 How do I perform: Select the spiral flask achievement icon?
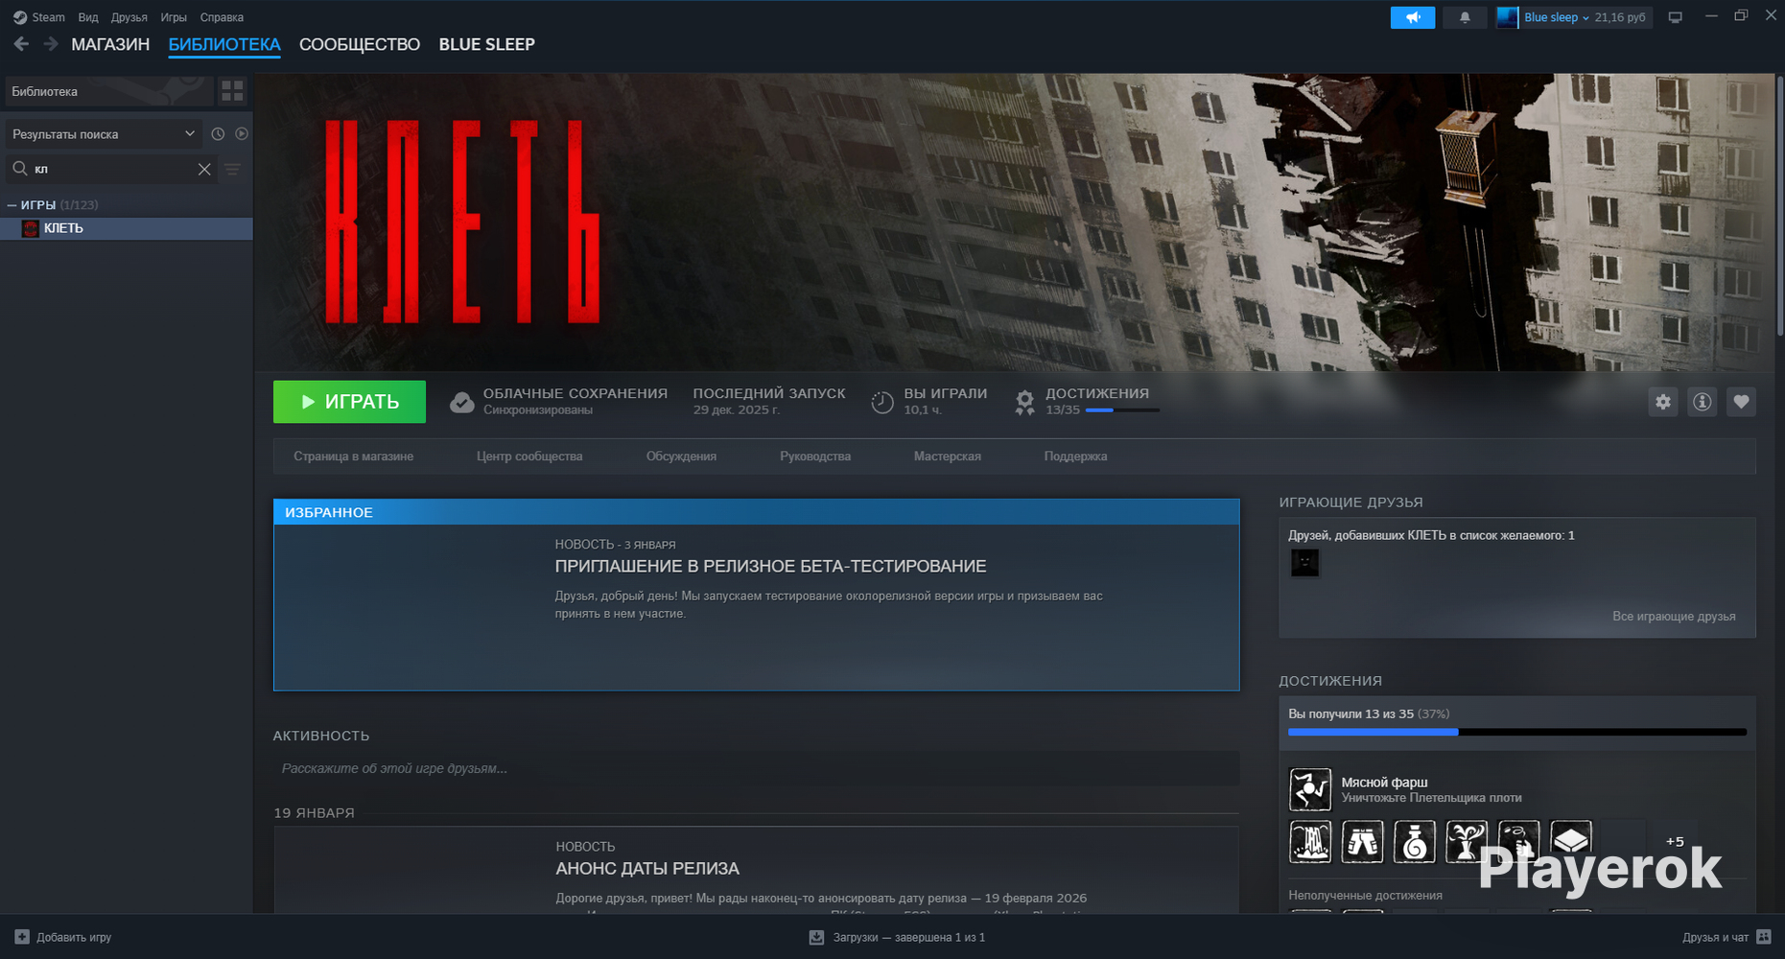click(1415, 842)
